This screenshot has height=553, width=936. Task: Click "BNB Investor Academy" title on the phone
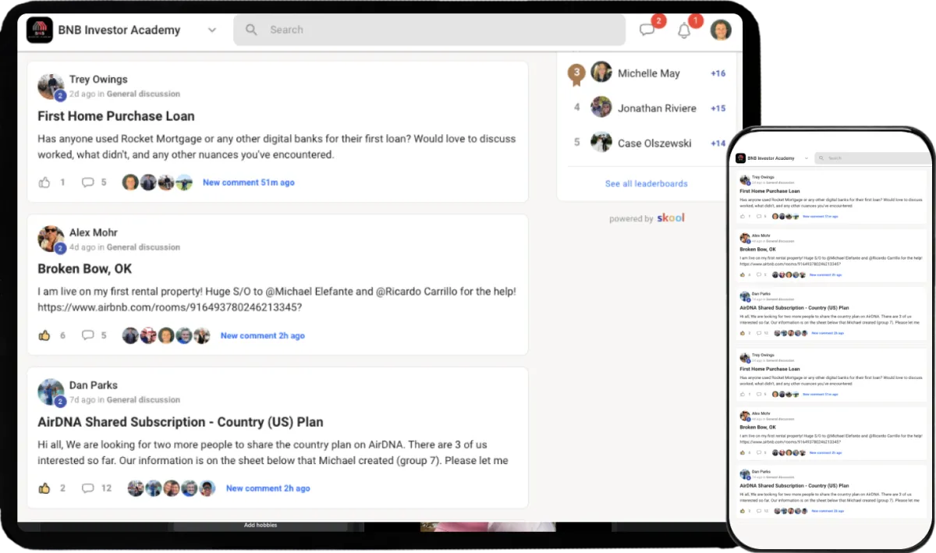(771, 158)
